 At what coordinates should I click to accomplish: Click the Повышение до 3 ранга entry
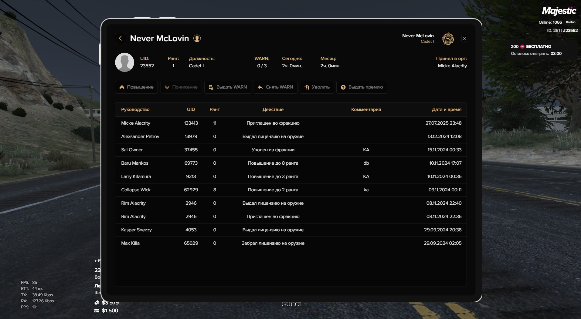[273, 176]
